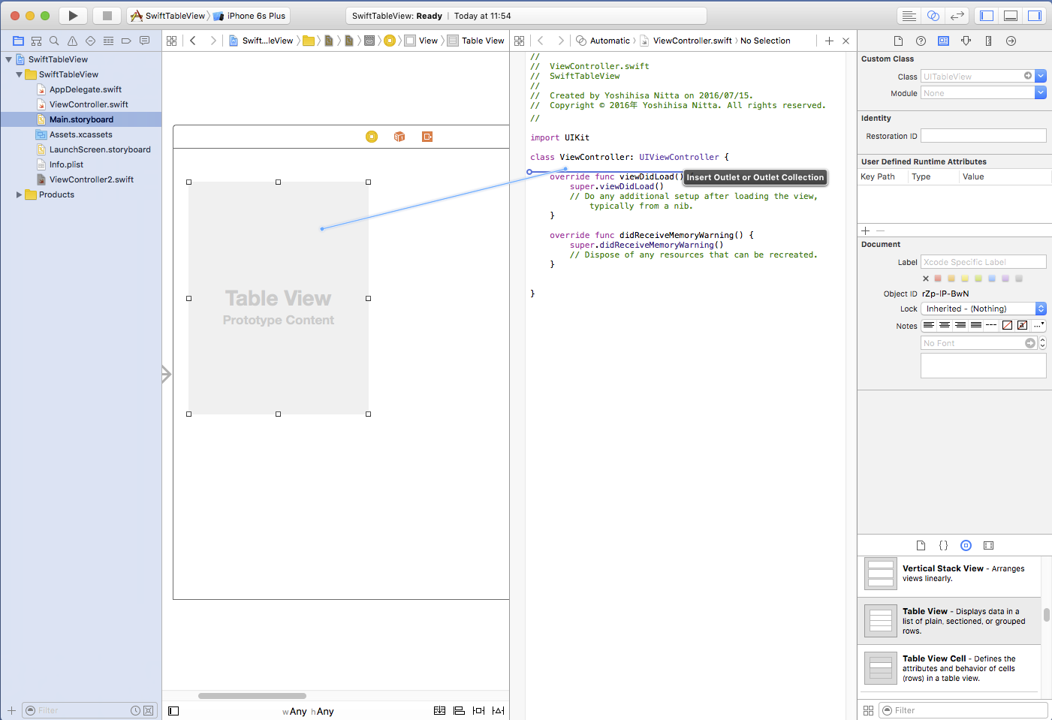The width and height of the screenshot is (1052, 720).
Task: Open the Lock popup menu
Action: pos(983,309)
